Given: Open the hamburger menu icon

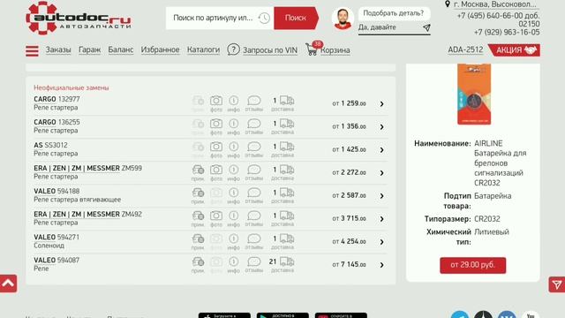Looking at the screenshot, I should [x=32, y=51].
